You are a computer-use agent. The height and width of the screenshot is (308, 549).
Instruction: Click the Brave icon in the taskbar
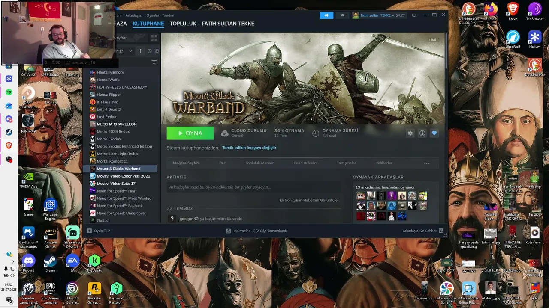coord(9,146)
